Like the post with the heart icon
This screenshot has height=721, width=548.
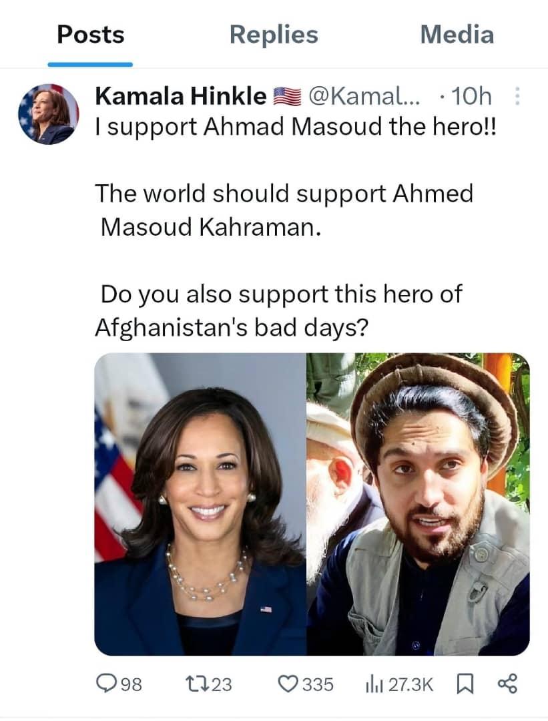click(288, 684)
